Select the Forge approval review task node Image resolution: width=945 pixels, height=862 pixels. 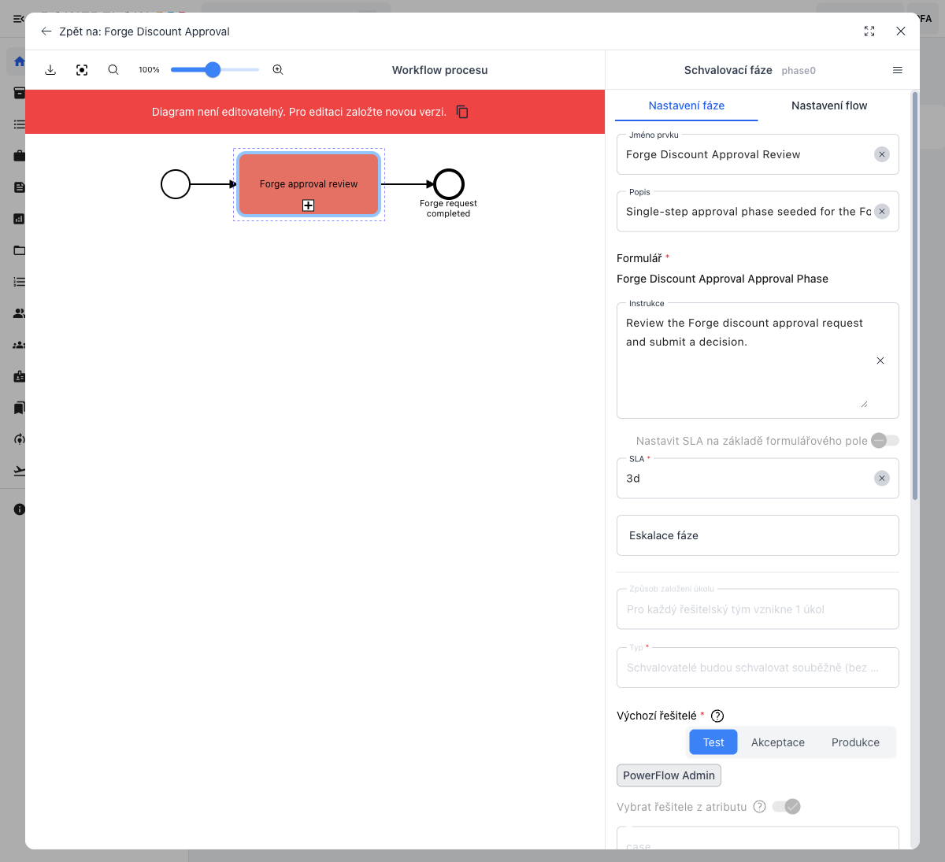click(309, 184)
